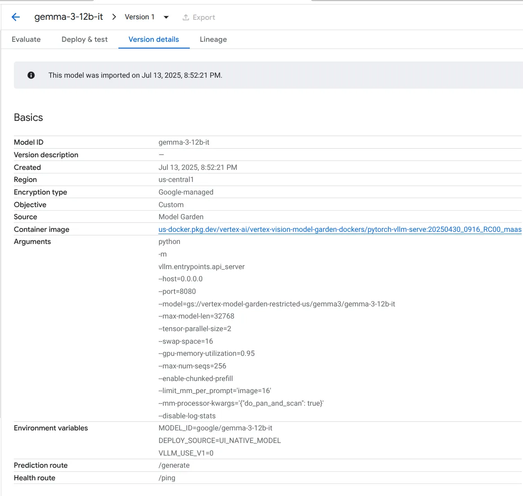
Task: Click the --mm-processor-kwargs argument
Action: tap(241, 403)
